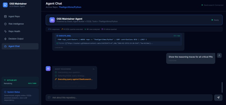Click the 'v2.0 Elastic Agent' subtitle
Viewport: 226px width, 105px height.
click(x=17, y=6)
